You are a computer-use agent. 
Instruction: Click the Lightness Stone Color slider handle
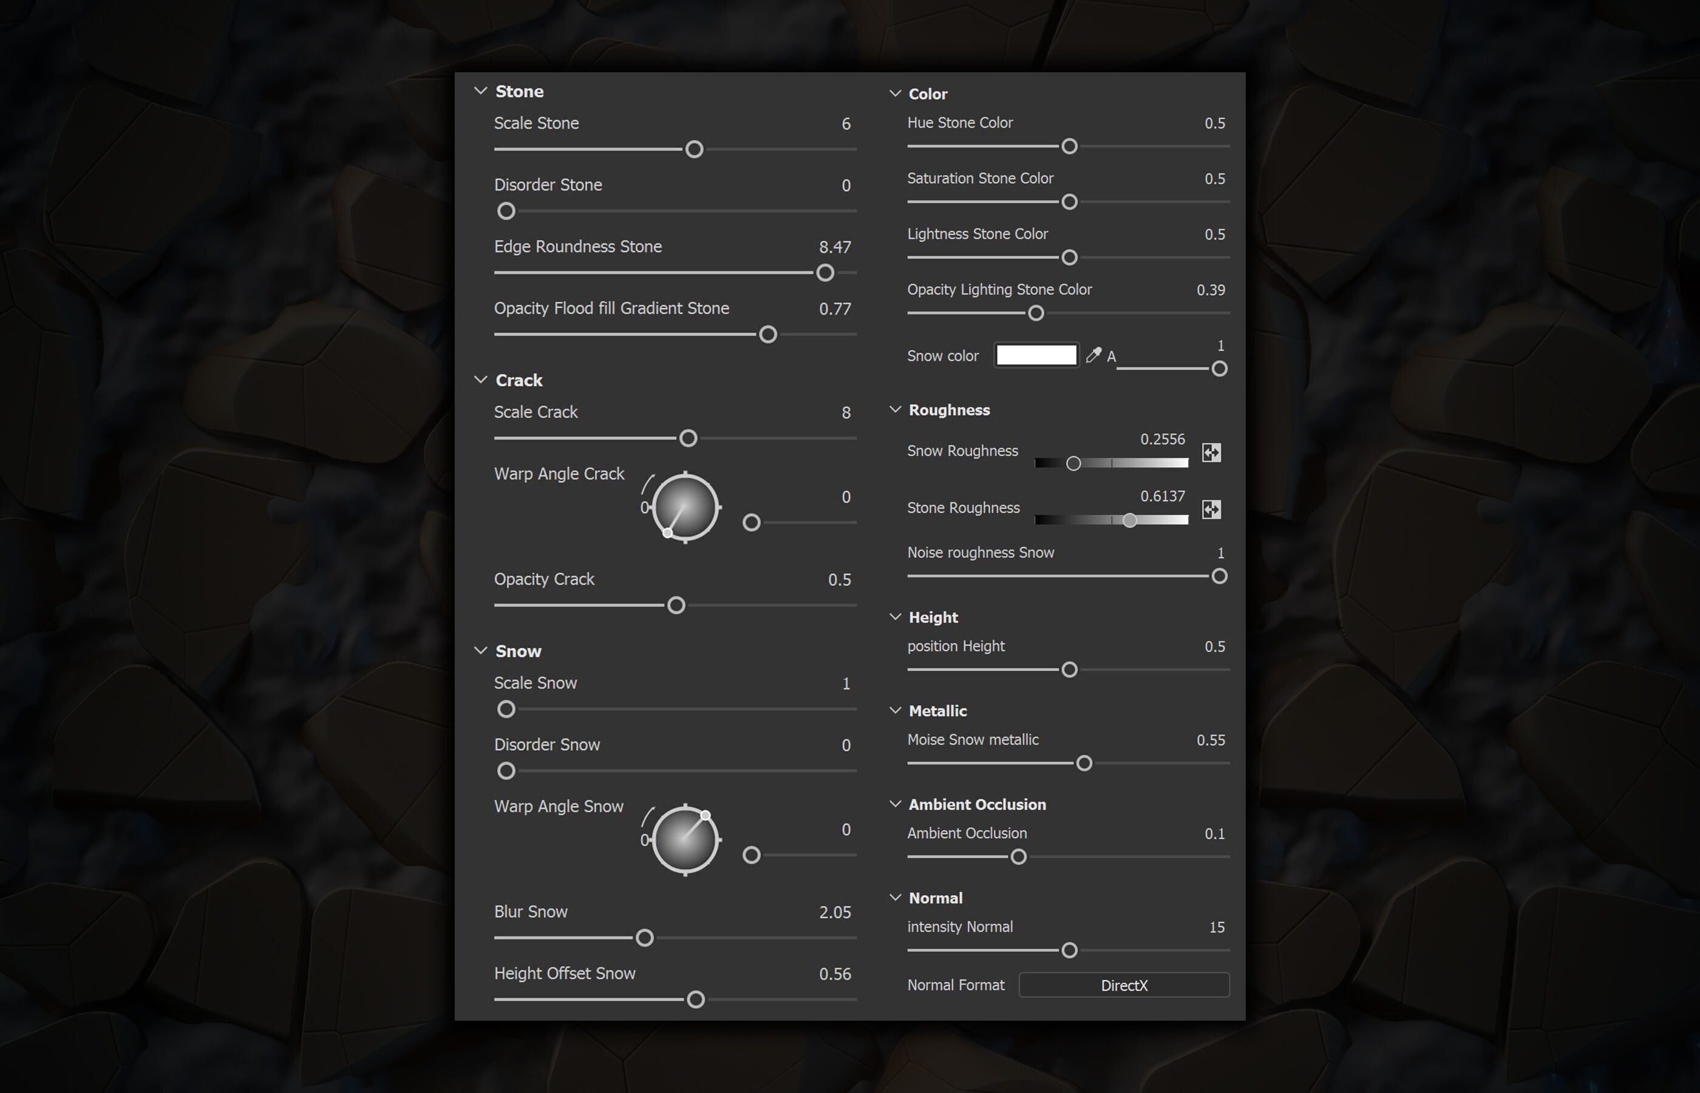point(1069,257)
